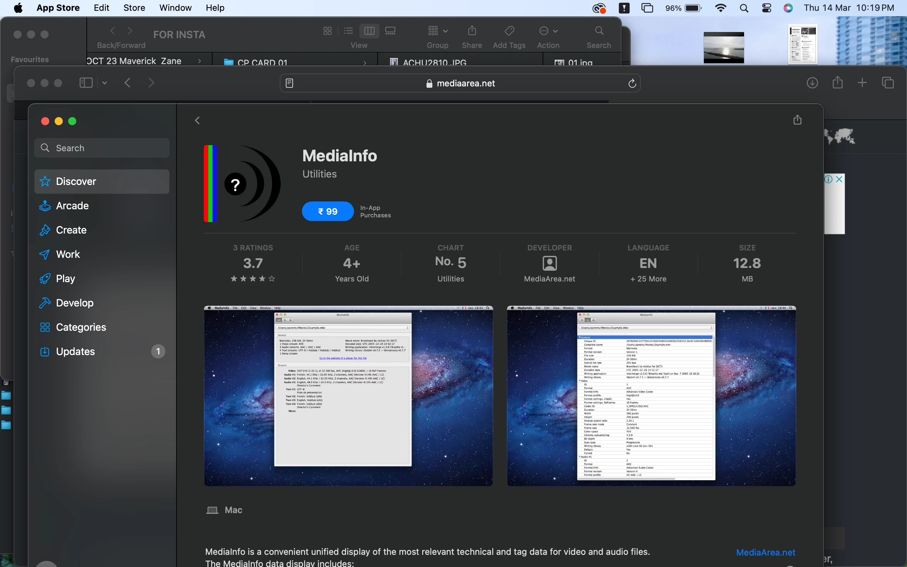Expand the CP CARD 01 folder
The height and width of the screenshot is (567, 907).
365,63
